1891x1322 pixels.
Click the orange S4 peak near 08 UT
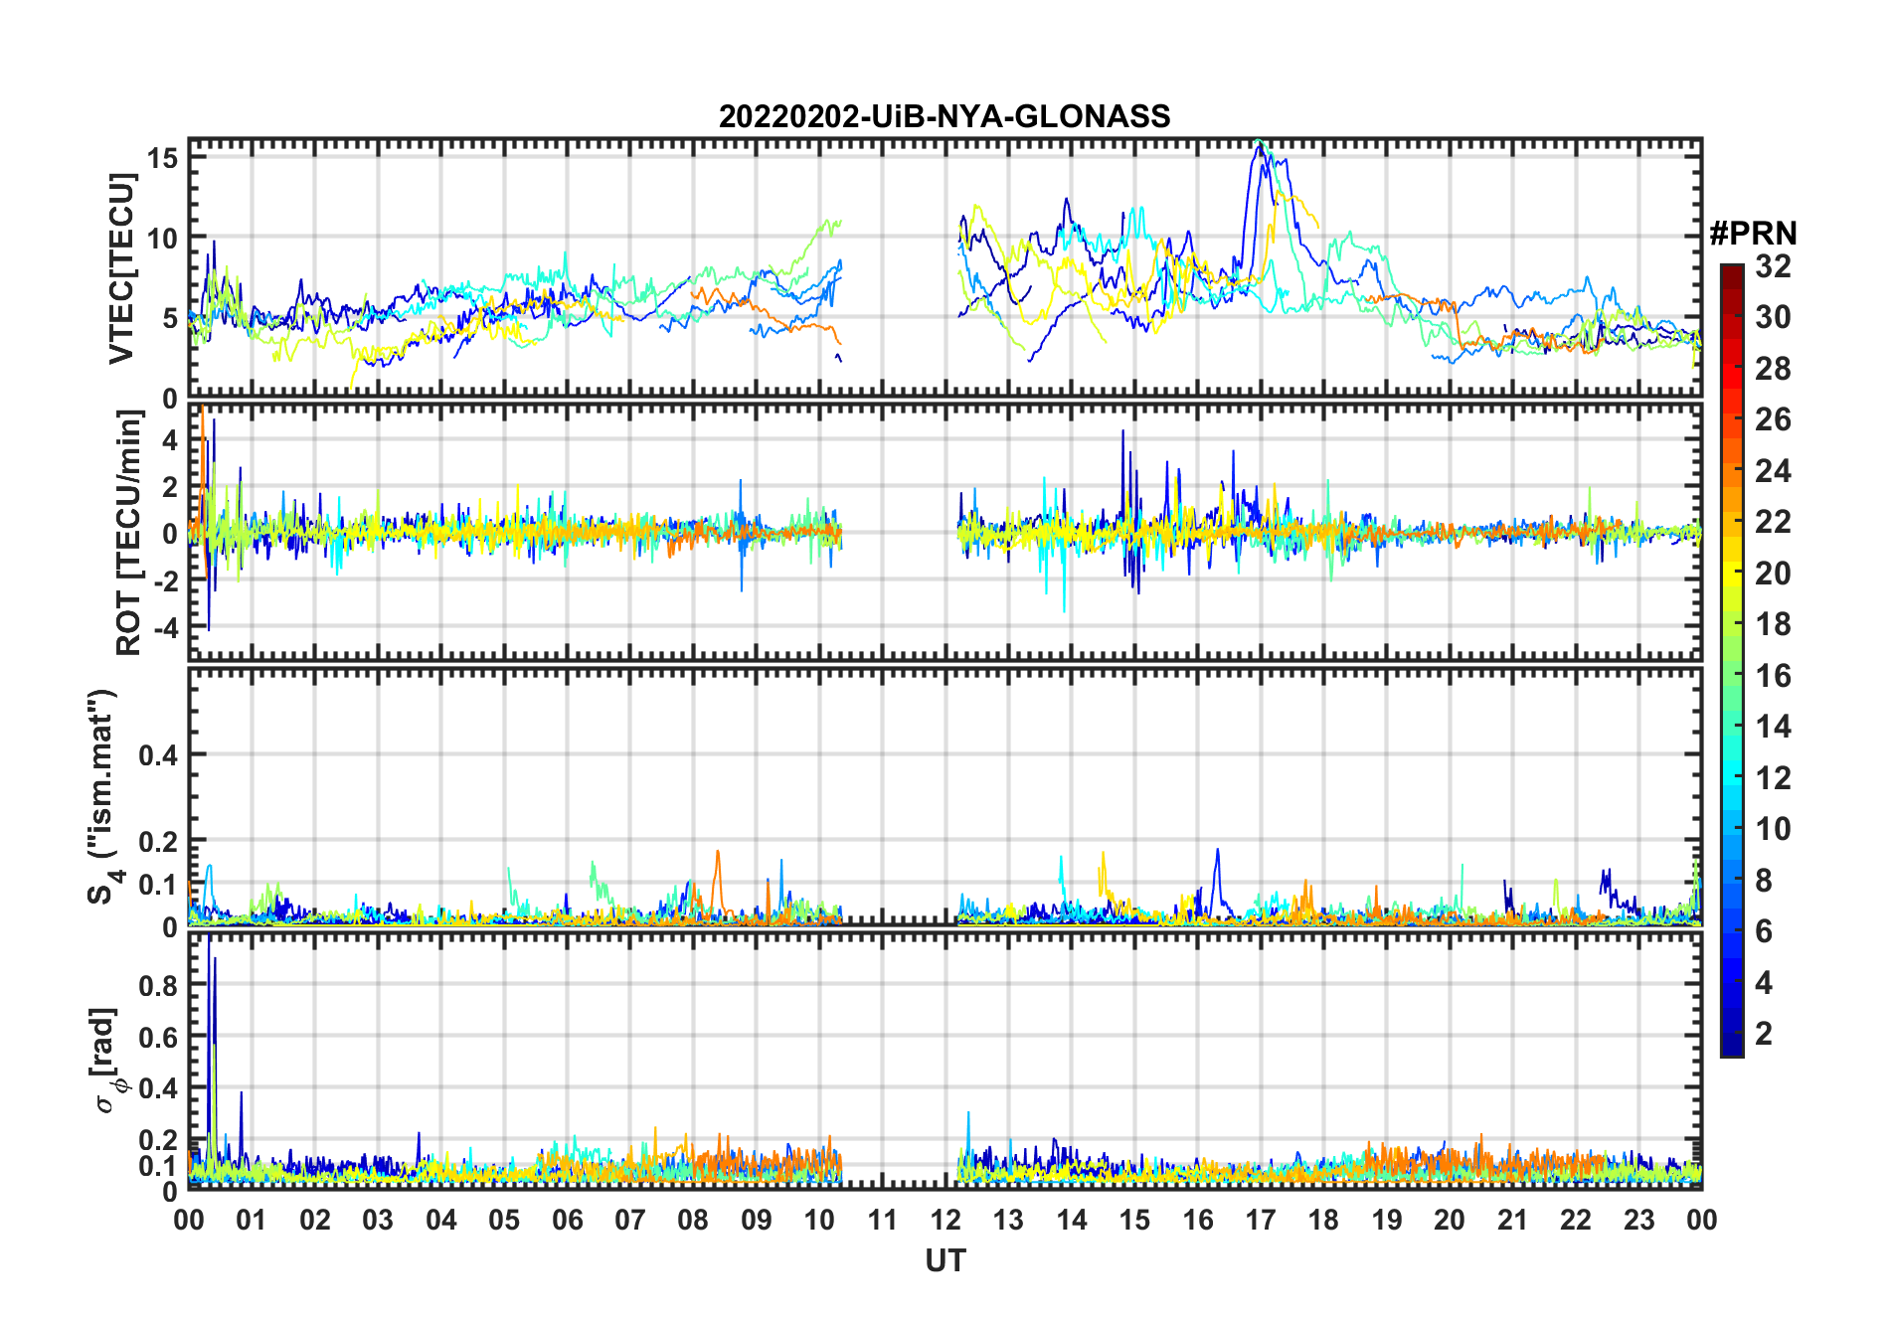coord(717,855)
